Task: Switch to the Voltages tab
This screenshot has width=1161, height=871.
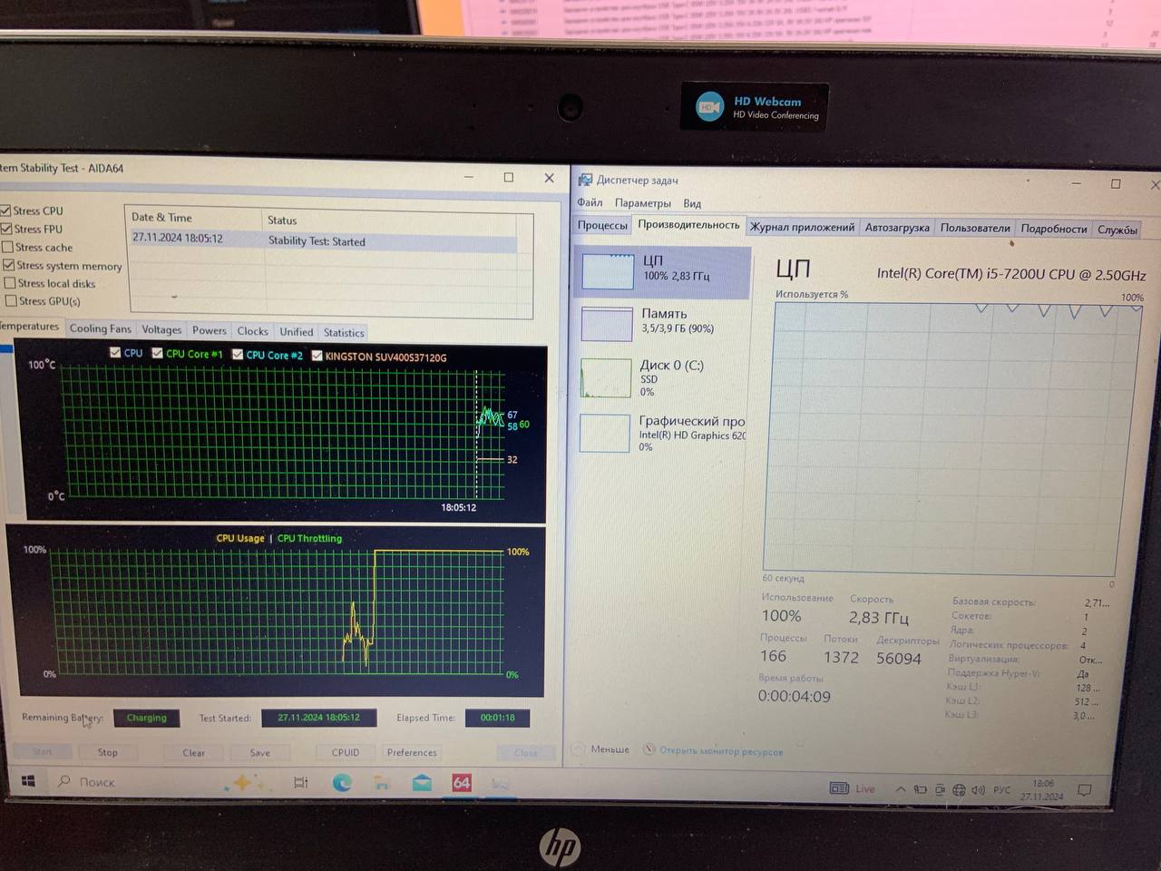Action: click(x=161, y=329)
